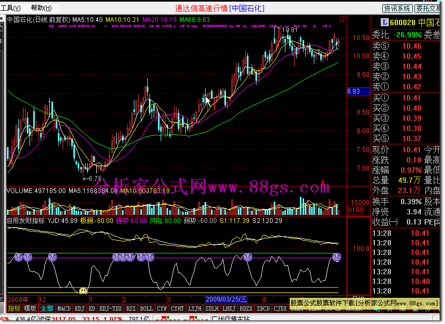Image resolution: width=445 pixels, height=324 pixels.
Task: Click the 买③ price 10.39
Action: (411, 118)
